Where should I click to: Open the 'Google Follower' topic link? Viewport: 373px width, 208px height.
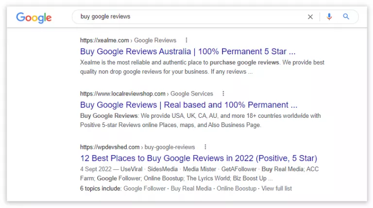[145, 189]
